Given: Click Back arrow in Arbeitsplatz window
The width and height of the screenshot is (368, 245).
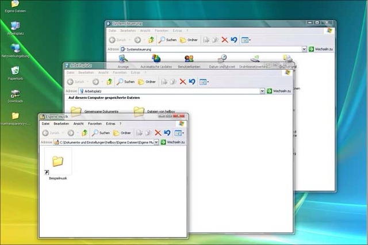Looking at the screenshot, I should coord(70,82).
